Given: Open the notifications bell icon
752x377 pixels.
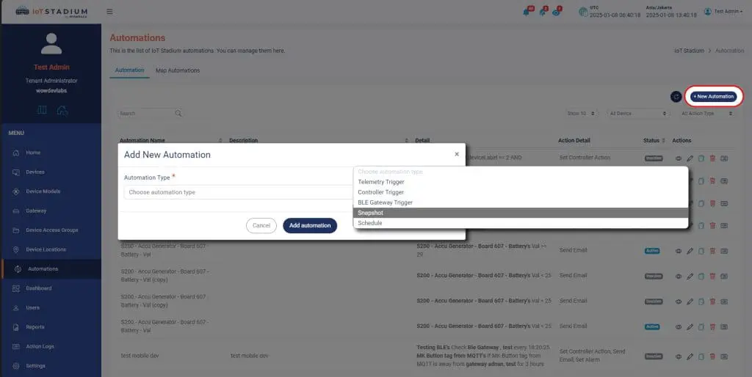Looking at the screenshot, I should coord(527,12).
